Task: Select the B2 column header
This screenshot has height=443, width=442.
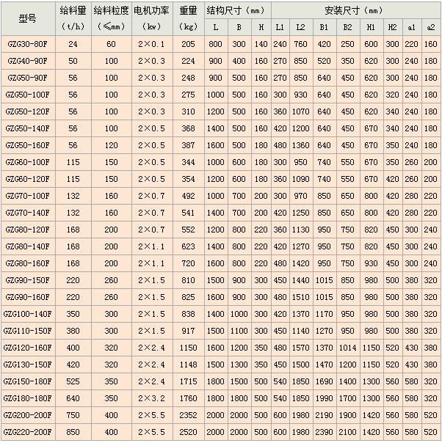Action: pyautogui.click(x=347, y=27)
